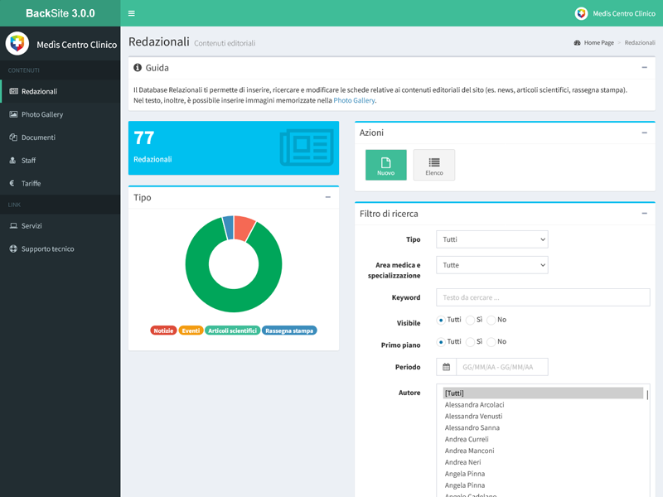Open Redazionali from the sidebar menu
The width and height of the screenshot is (663, 497).
tap(60, 91)
